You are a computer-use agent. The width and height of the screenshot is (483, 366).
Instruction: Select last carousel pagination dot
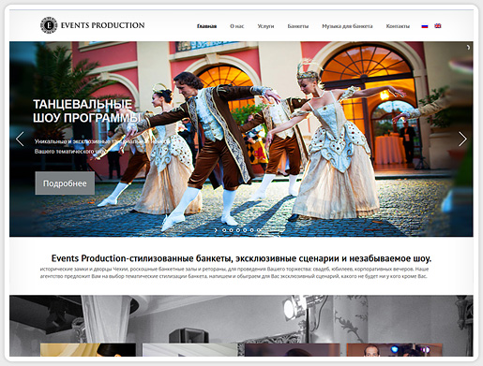(x=259, y=230)
